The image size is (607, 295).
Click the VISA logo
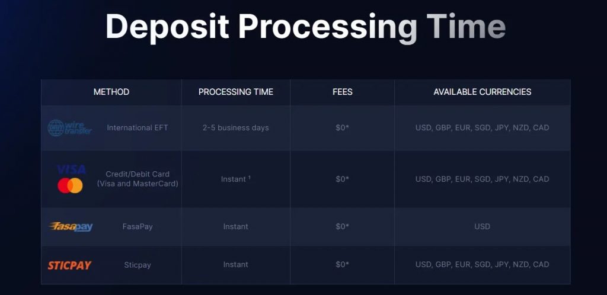[71, 169]
